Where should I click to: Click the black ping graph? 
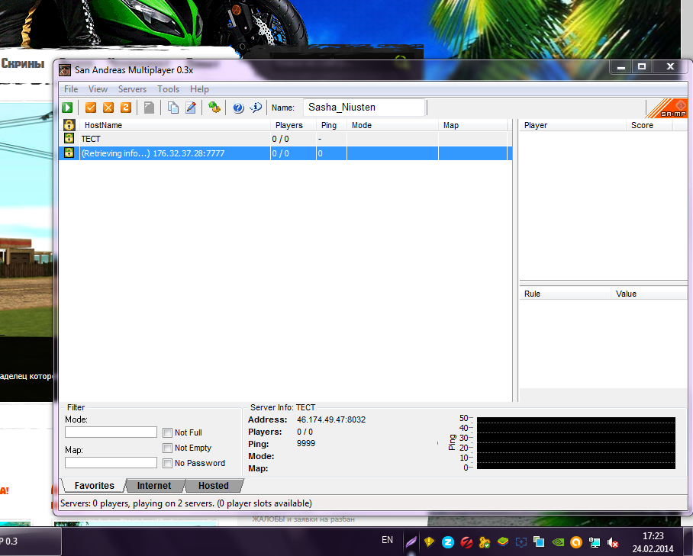click(576, 443)
